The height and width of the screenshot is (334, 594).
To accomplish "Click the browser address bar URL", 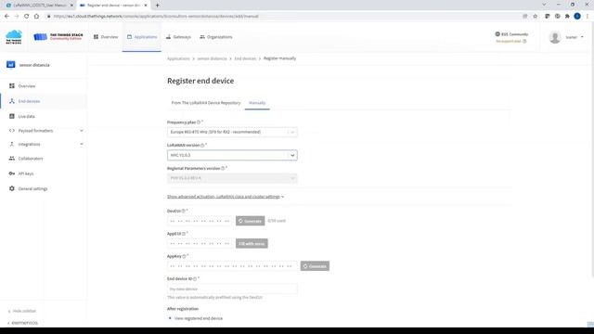I will (156, 17).
